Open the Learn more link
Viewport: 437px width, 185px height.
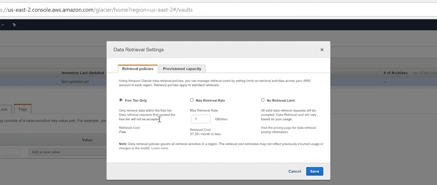click(x=160, y=148)
